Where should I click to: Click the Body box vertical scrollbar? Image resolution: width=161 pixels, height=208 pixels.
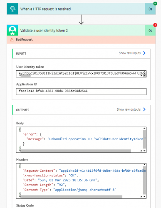144,139
